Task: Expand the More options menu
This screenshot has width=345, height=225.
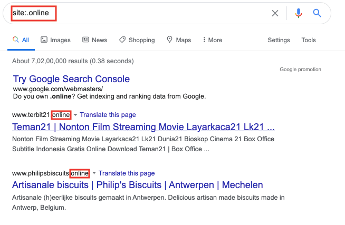Action: pos(212,40)
